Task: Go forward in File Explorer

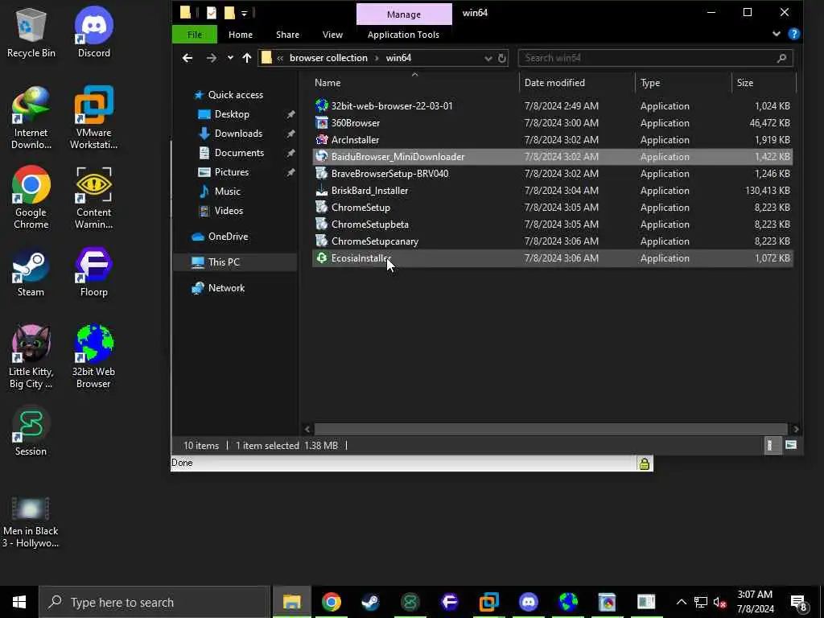Action: point(212,58)
